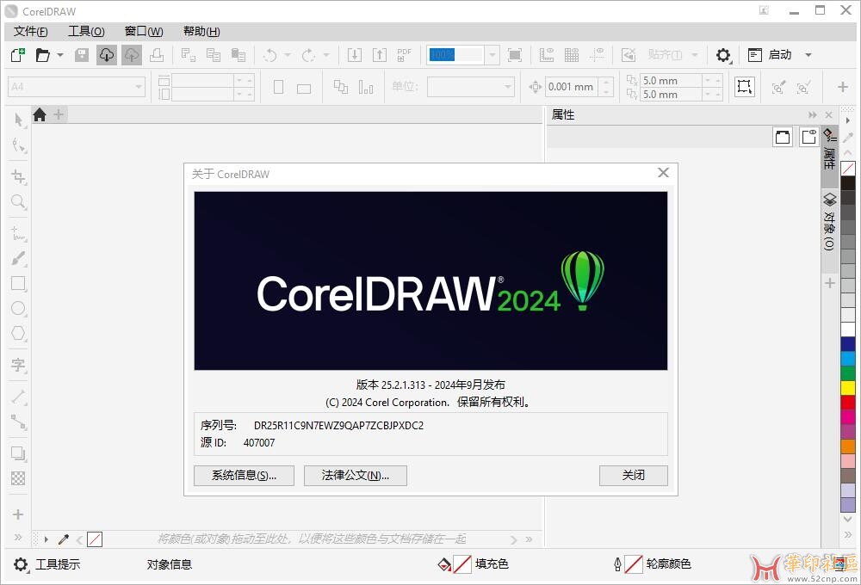Close the 关于 CorelDRAW dialog with X
Screen dimensions: 861x585
point(663,173)
